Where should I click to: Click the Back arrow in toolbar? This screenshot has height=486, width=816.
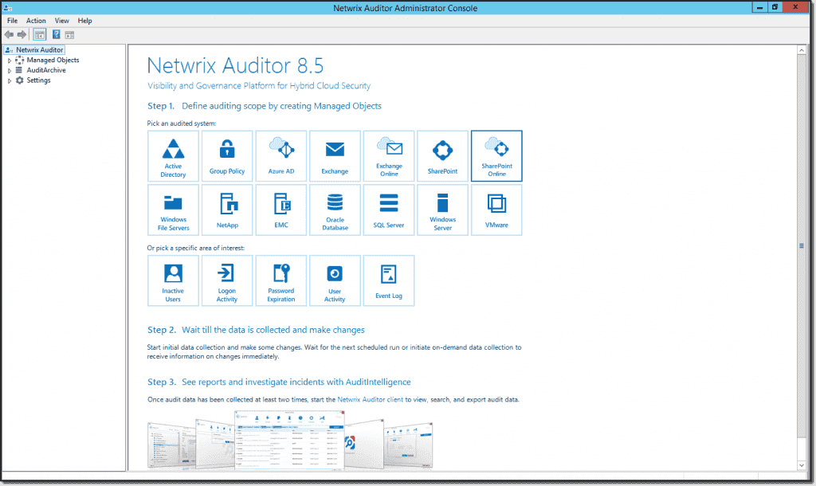click(x=9, y=35)
